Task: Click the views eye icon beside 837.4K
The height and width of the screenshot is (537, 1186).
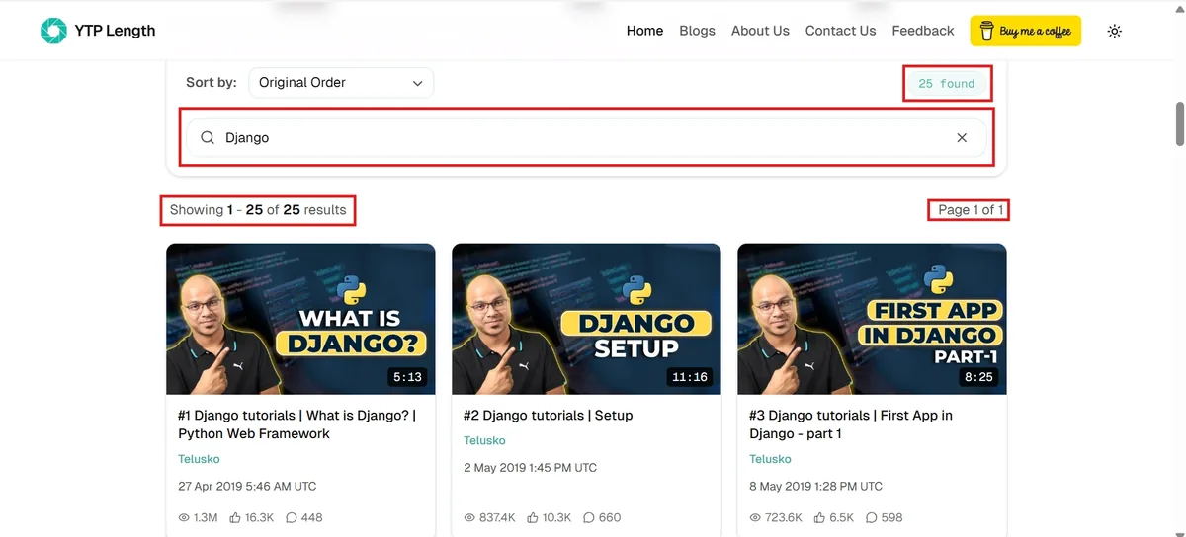Action: tap(469, 517)
